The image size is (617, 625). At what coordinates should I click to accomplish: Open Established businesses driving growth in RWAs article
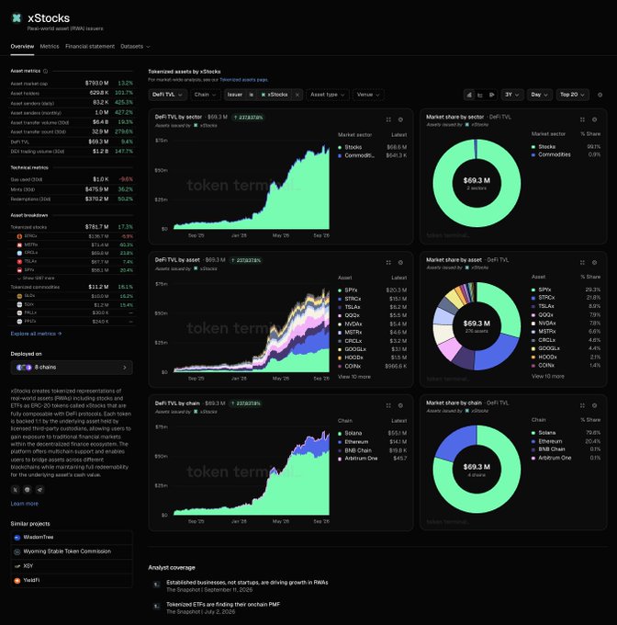coord(247,583)
